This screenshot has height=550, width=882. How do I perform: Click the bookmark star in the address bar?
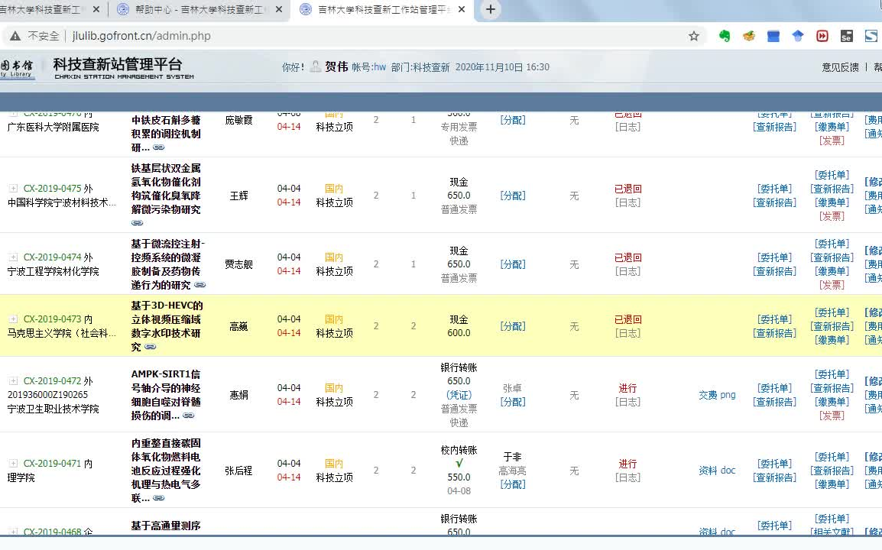692,35
